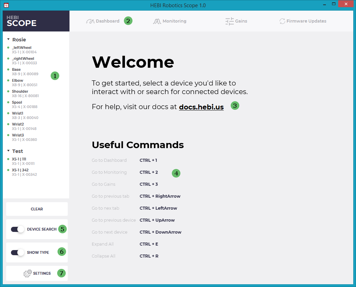356x287 pixels.
Task: Select the Shoulder device in the list
Action: [20, 92]
